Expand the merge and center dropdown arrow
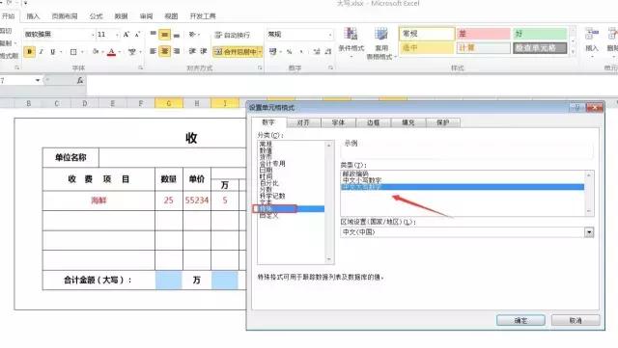 coord(260,51)
